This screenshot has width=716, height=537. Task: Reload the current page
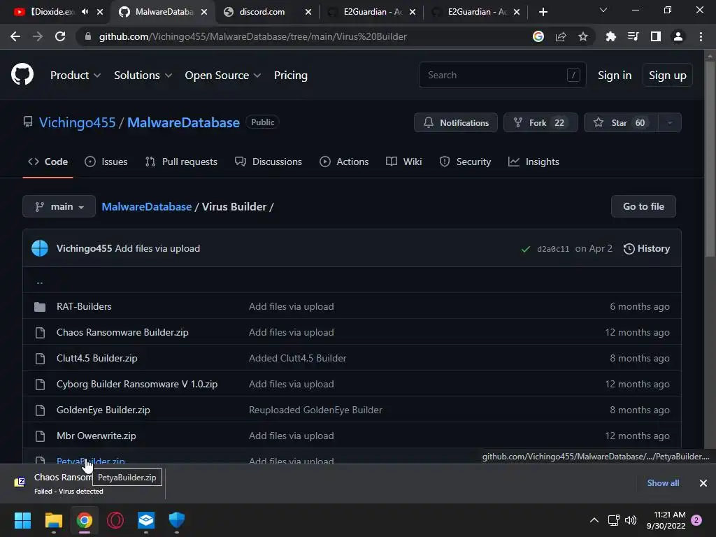pos(60,36)
